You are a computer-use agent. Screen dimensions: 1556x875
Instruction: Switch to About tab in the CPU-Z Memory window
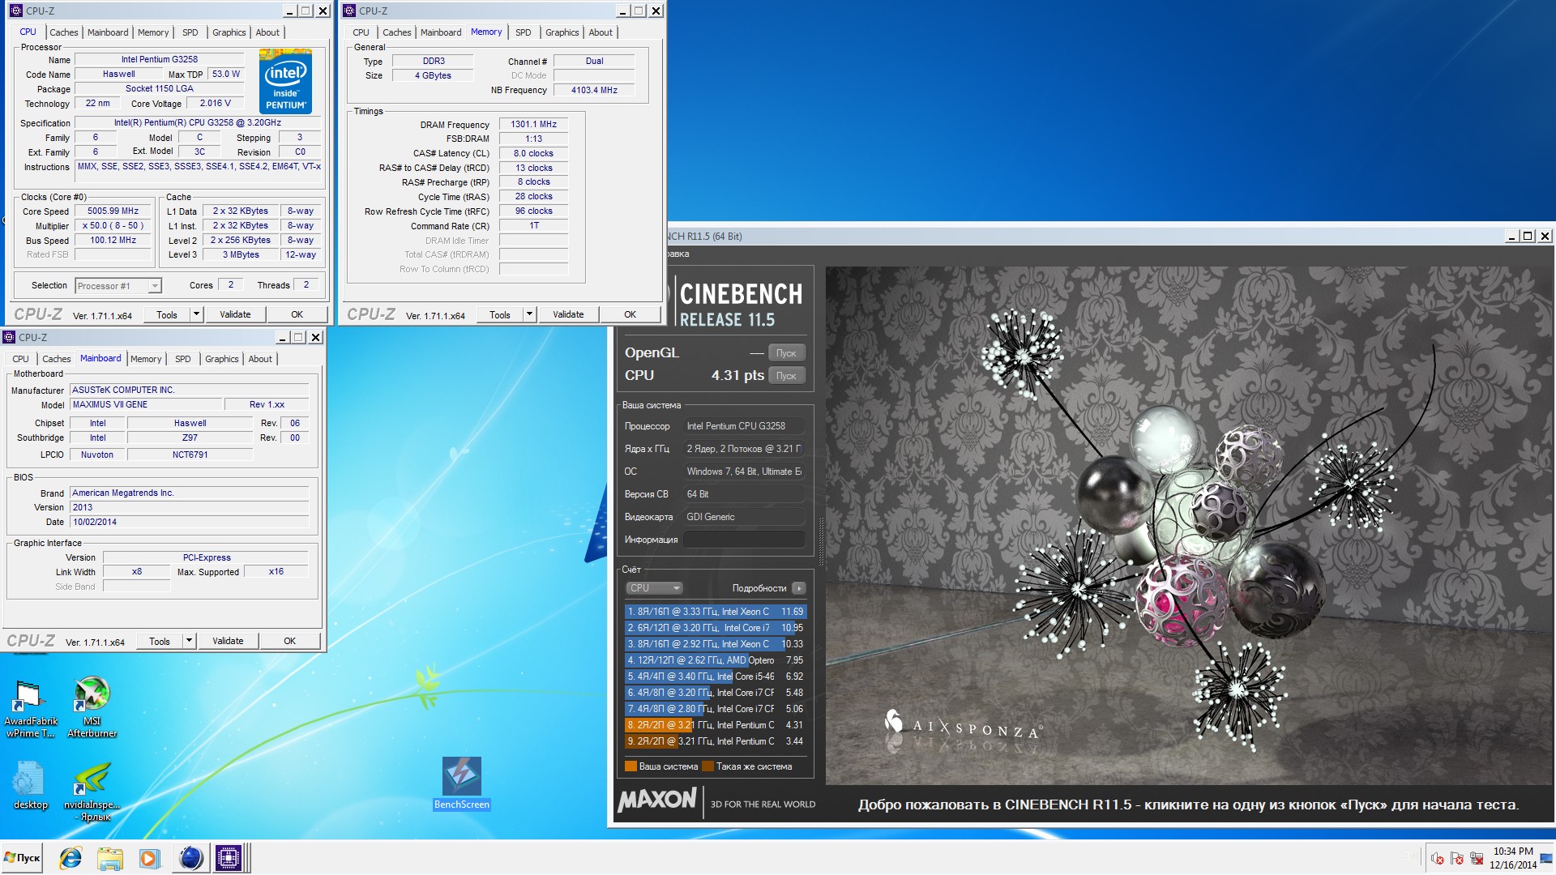click(601, 32)
